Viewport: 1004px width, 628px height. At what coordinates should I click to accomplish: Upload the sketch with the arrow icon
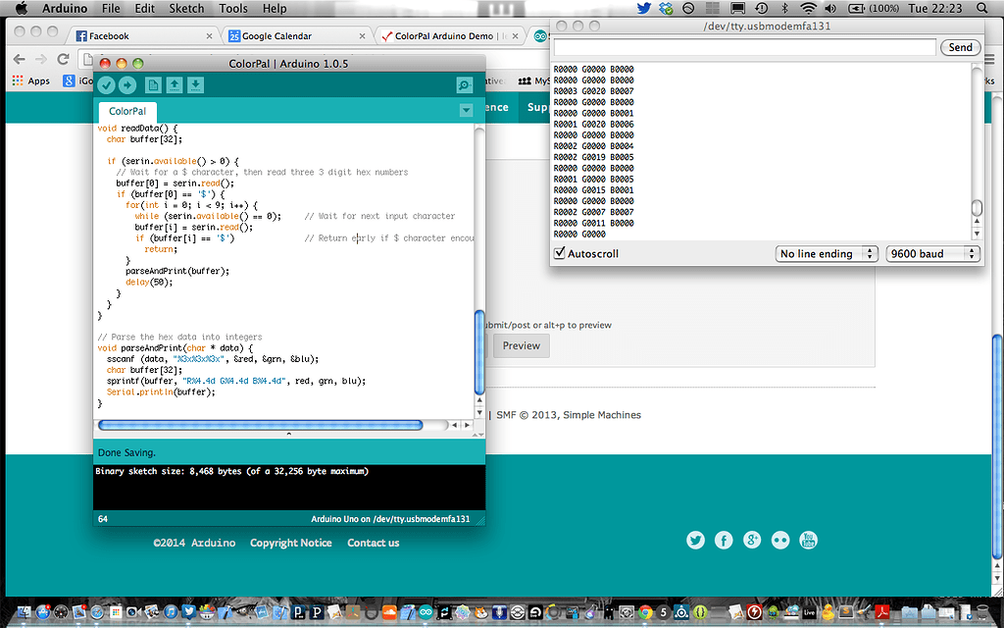[x=127, y=85]
